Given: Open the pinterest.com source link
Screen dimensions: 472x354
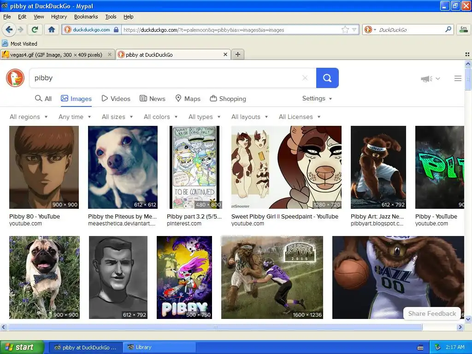Looking at the screenshot, I should 184,224.
